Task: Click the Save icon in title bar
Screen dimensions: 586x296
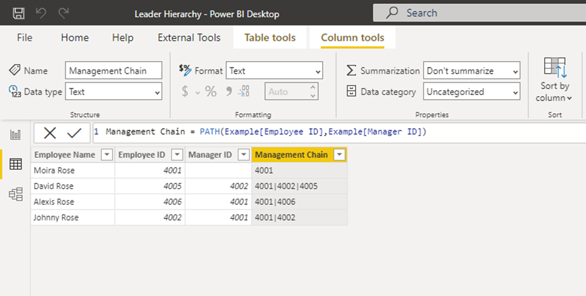Action: click(x=19, y=13)
